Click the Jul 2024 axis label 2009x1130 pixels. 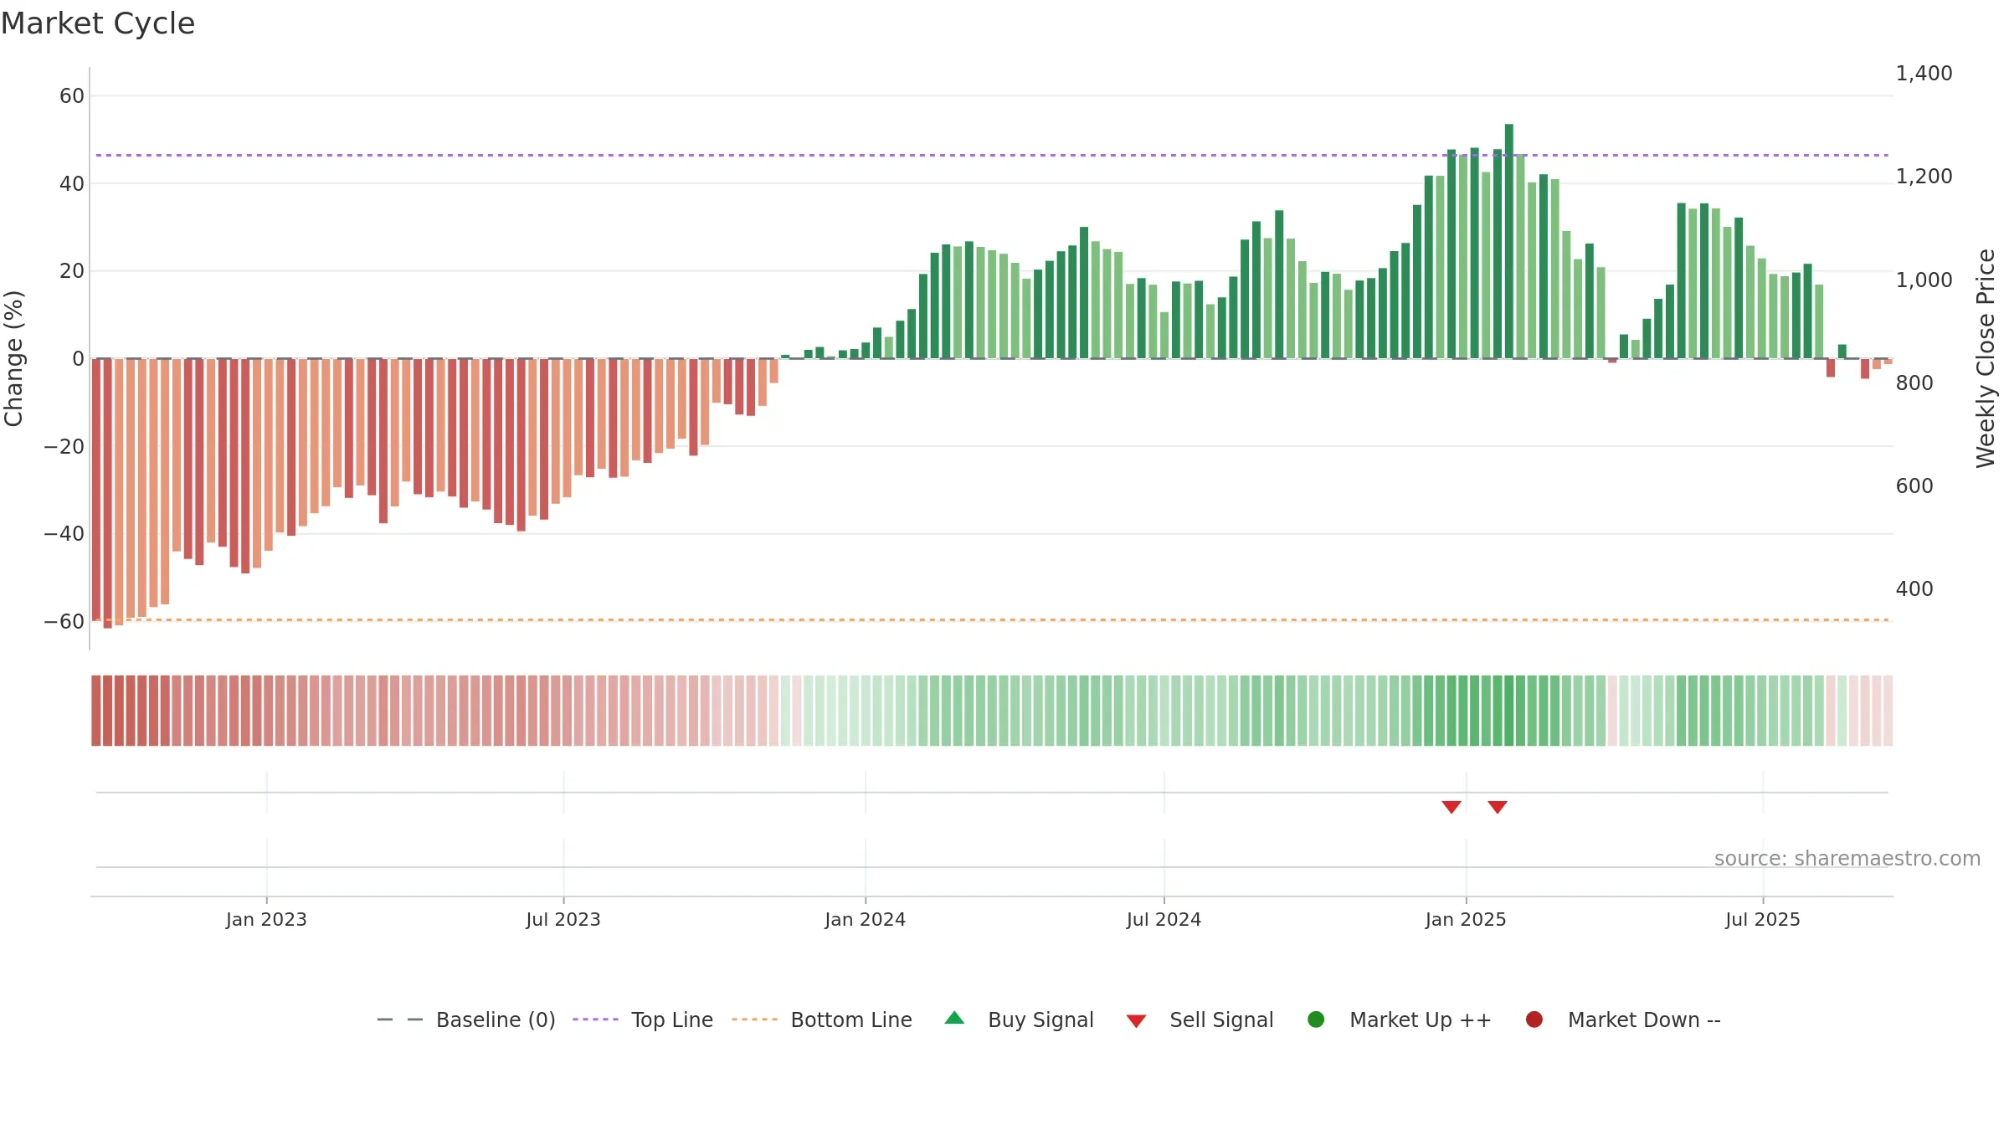(x=1164, y=919)
